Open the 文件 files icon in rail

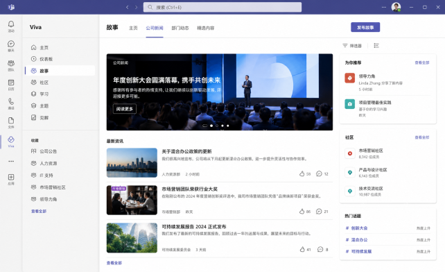[x=11, y=121]
